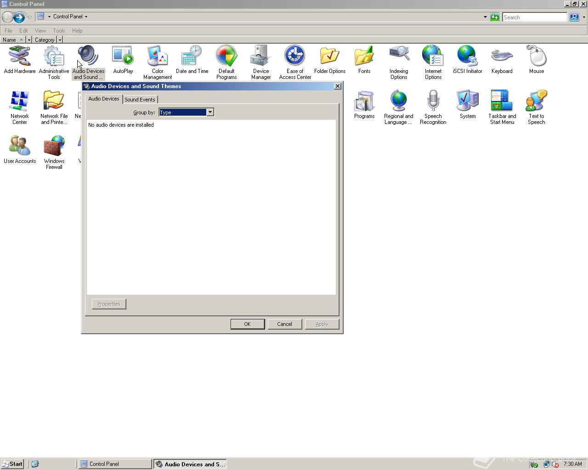Expand search options dropdown arrow

click(584, 17)
